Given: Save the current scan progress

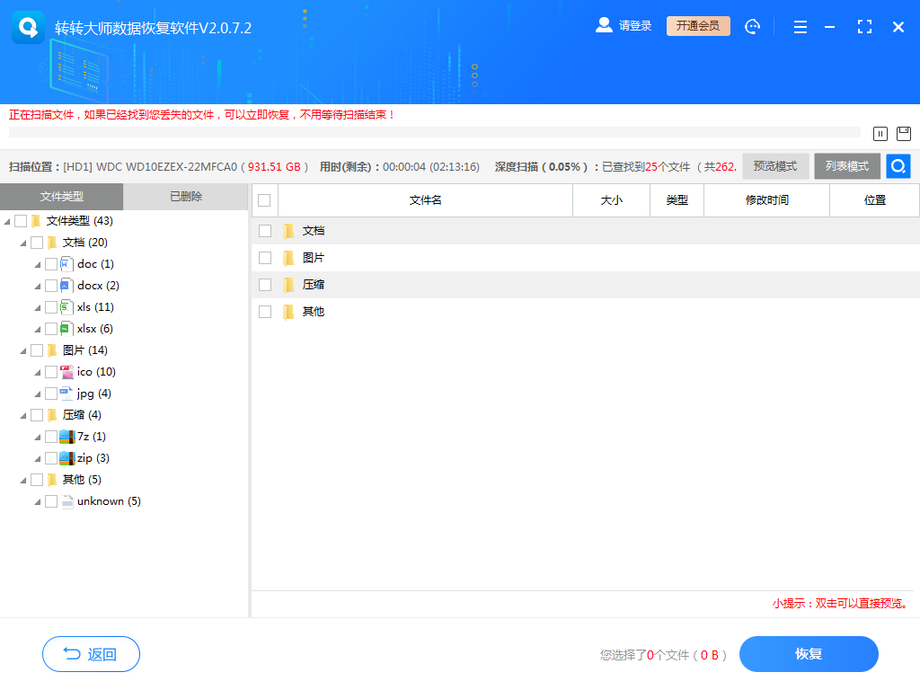Looking at the screenshot, I should [x=903, y=133].
